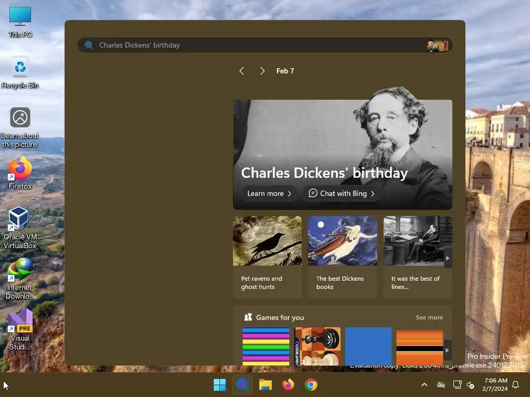Viewport: 530px width, 397px height.
Task: Click the Feb 7 date label
Action: 285,71
